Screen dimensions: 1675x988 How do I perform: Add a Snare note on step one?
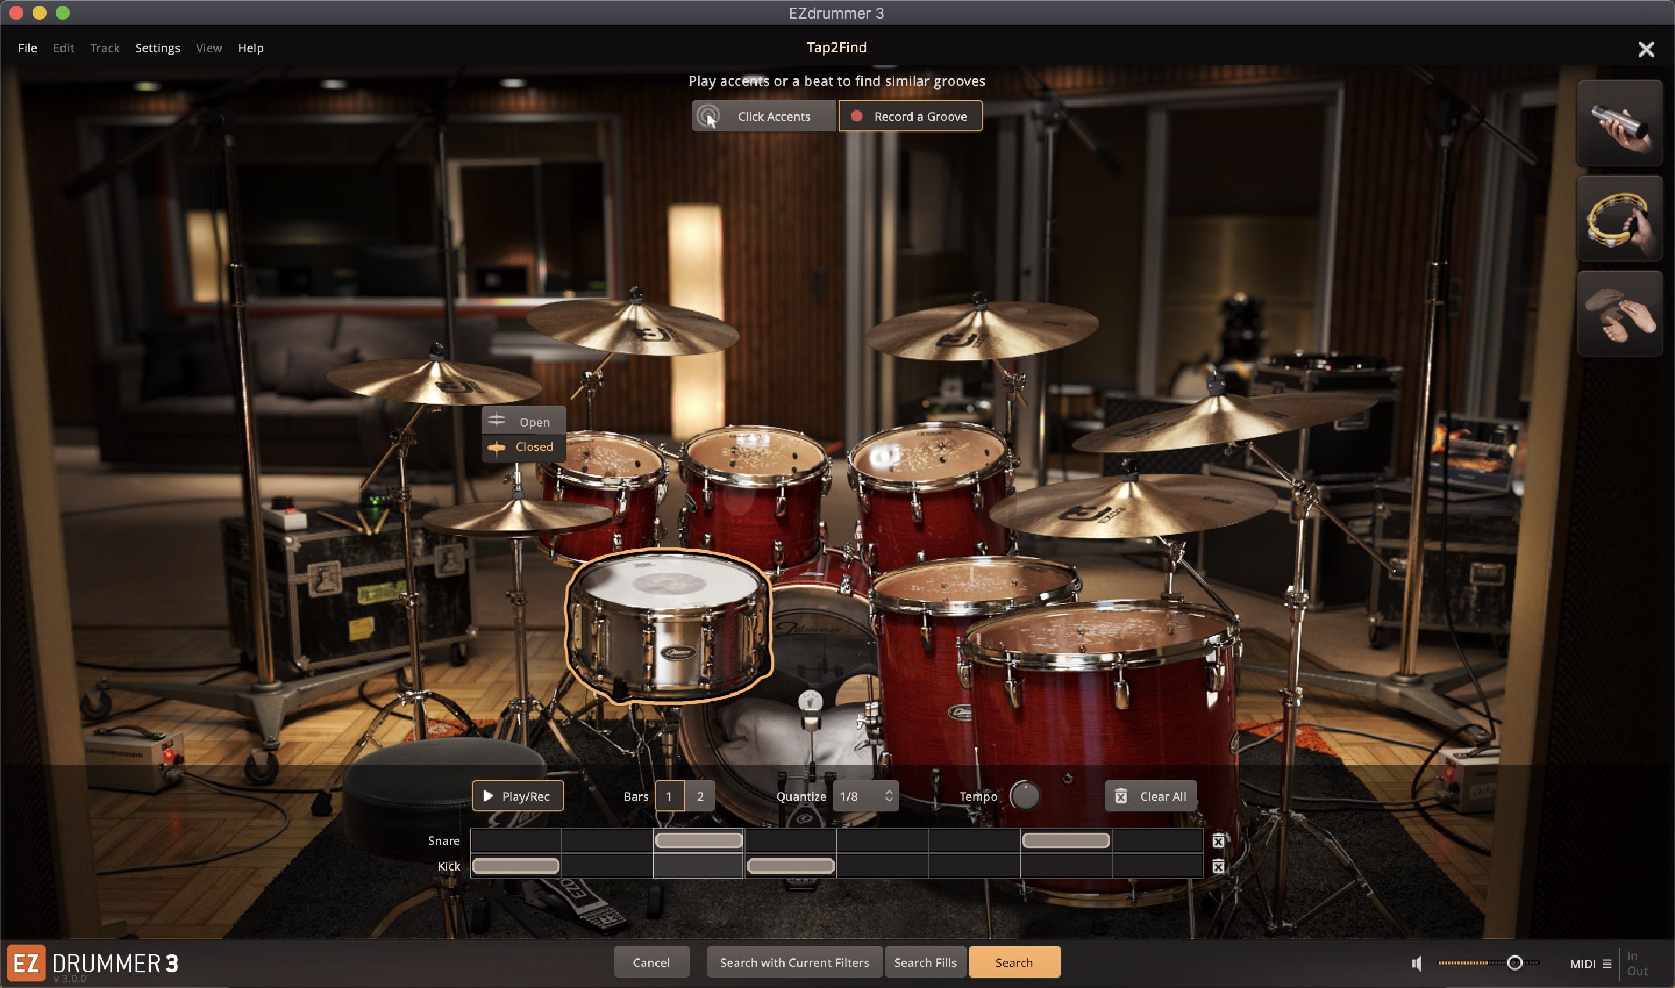(516, 840)
